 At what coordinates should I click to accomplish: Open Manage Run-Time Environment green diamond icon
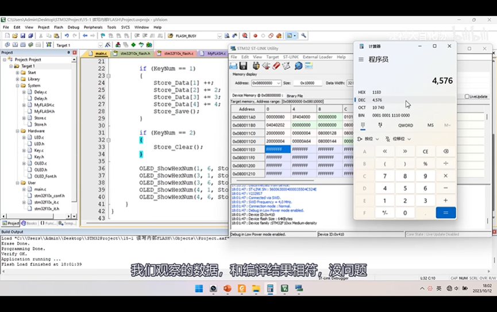[x=133, y=45]
